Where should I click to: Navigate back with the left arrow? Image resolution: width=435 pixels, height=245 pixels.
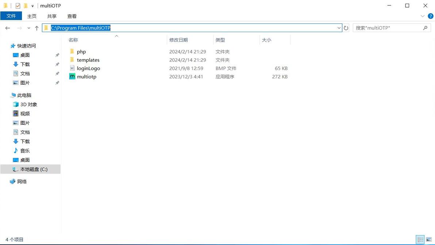8,28
